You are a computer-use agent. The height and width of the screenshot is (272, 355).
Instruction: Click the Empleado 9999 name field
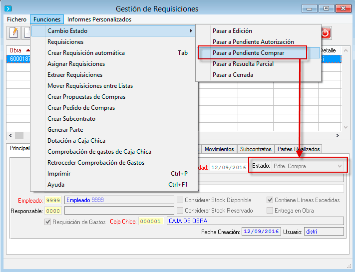point(119,200)
